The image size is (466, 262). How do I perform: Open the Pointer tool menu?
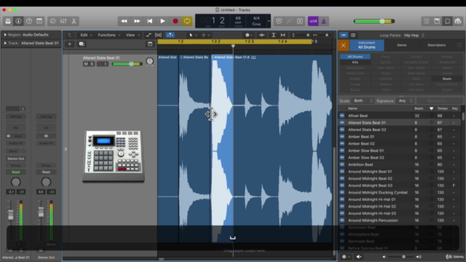coord(193,35)
